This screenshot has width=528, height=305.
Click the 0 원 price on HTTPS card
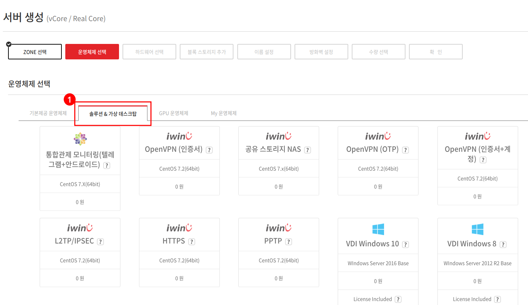tap(179, 278)
